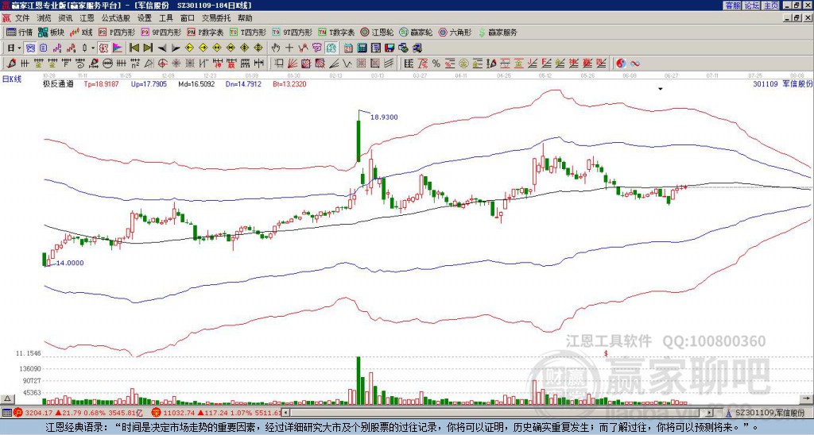
Task: Click the 18.9300 high price label
Action: (x=384, y=117)
